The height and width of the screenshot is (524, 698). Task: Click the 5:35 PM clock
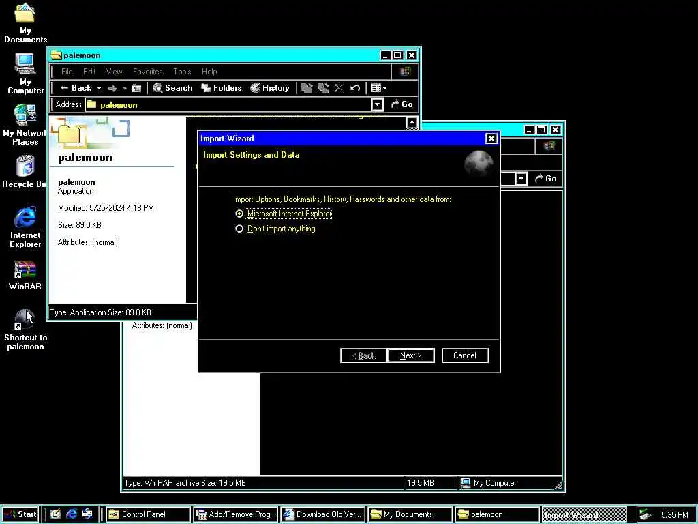[x=674, y=514]
